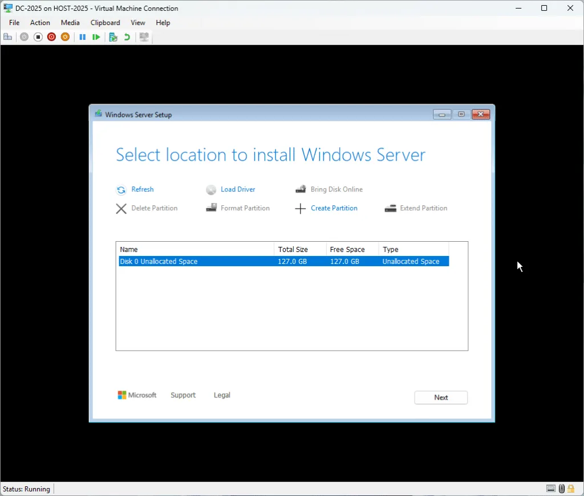Open the Legal link
The width and height of the screenshot is (584, 496).
222,395
